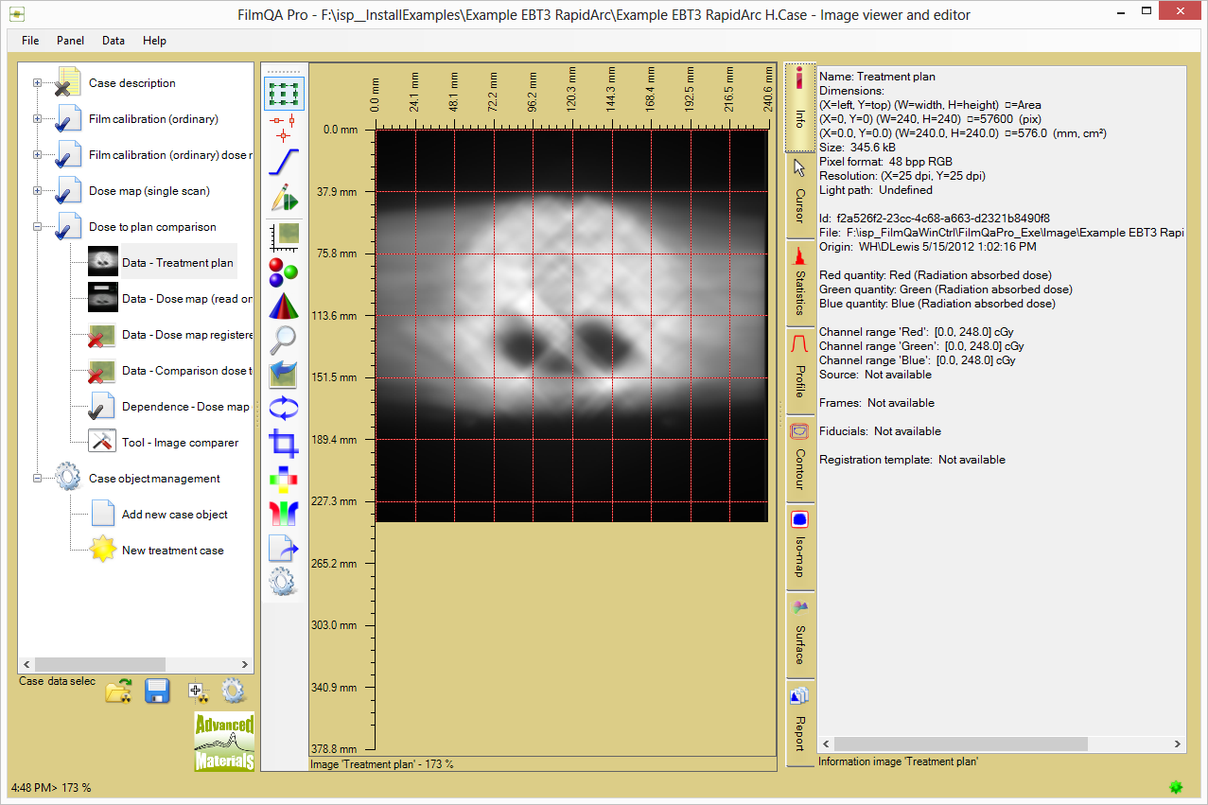The height and width of the screenshot is (805, 1208).
Task: Expand the Film calibration (ordinary) node
Action: pos(38,119)
